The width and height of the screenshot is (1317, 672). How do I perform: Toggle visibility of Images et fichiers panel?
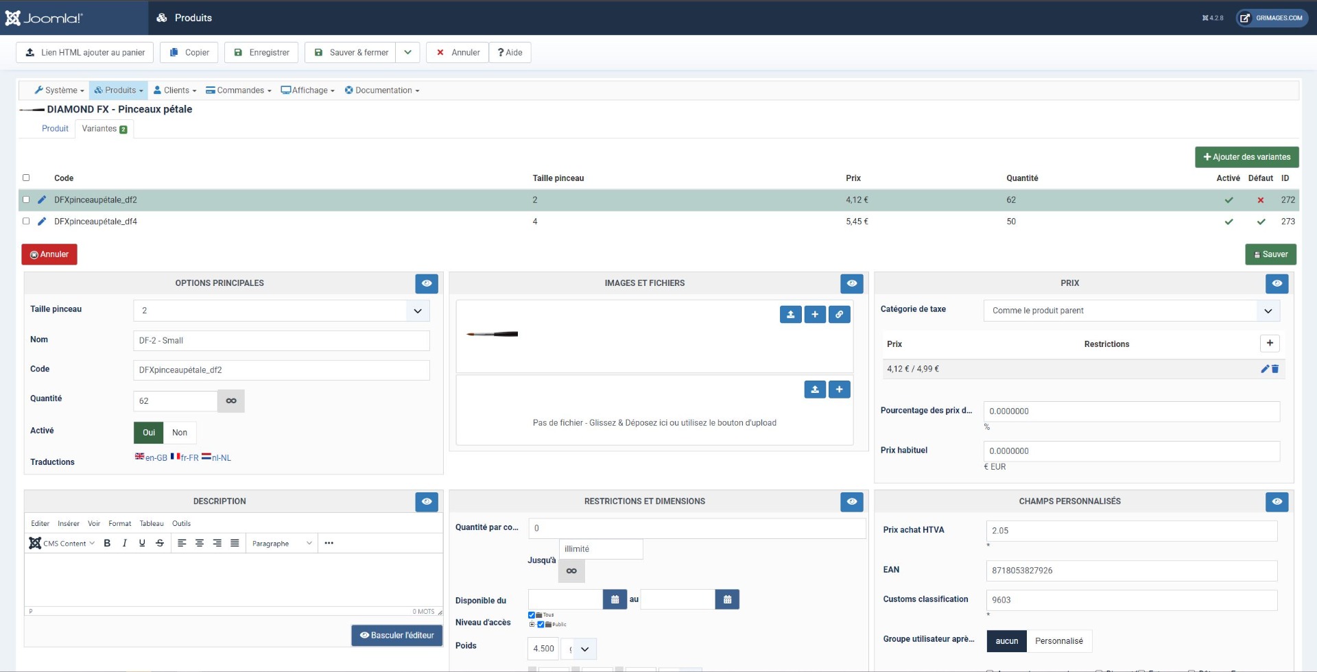point(852,283)
